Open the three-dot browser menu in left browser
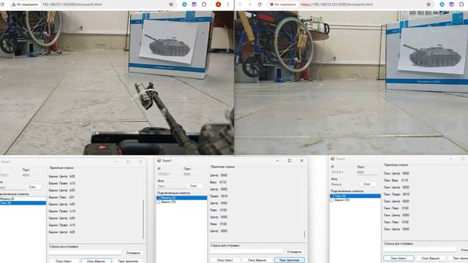 [227, 4]
